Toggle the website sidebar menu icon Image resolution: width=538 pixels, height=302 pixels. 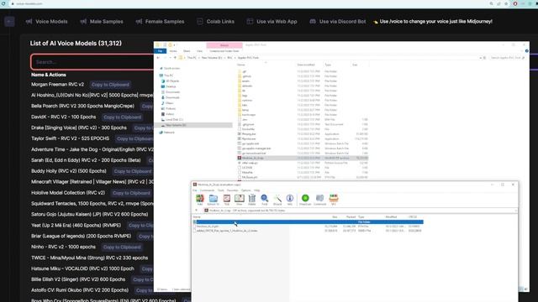(x=9, y=22)
